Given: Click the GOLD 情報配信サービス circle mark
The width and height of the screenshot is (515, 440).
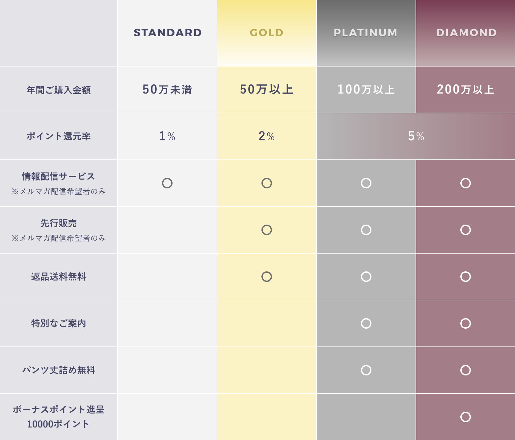Looking at the screenshot, I should (x=267, y=183).
